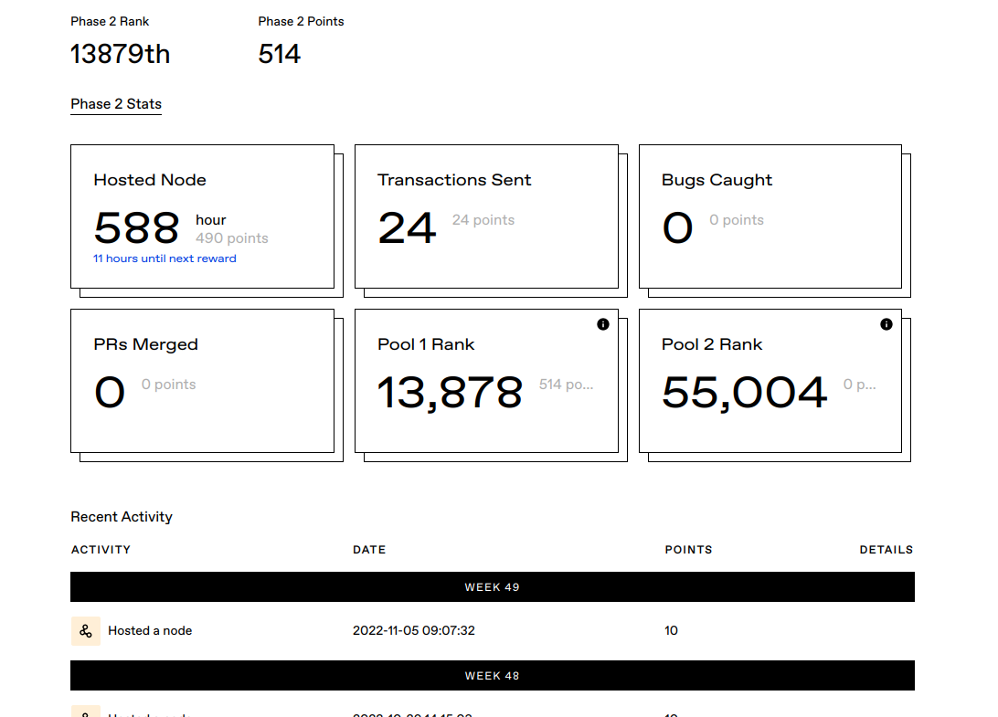Click the truncated '514 po...' text
The image size is (998, 717).
pos(566,385)
